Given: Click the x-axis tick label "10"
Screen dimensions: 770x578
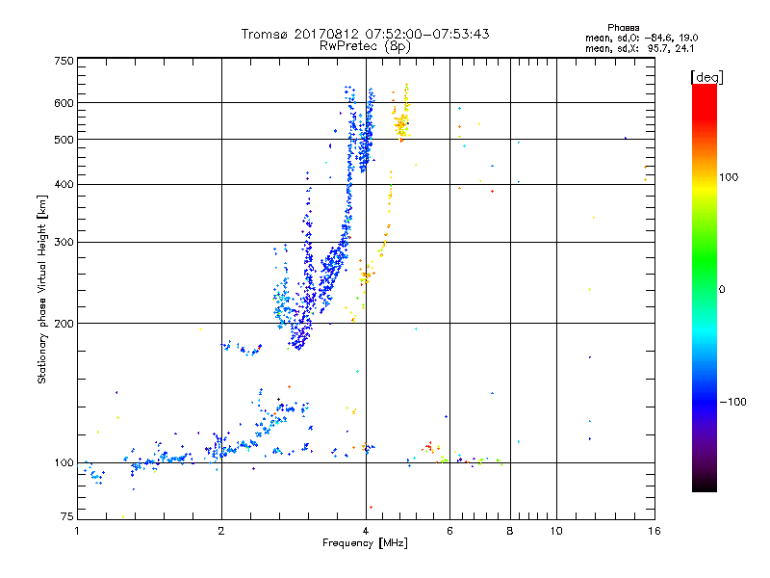Looking at the screenshot, I should (556, 531).
